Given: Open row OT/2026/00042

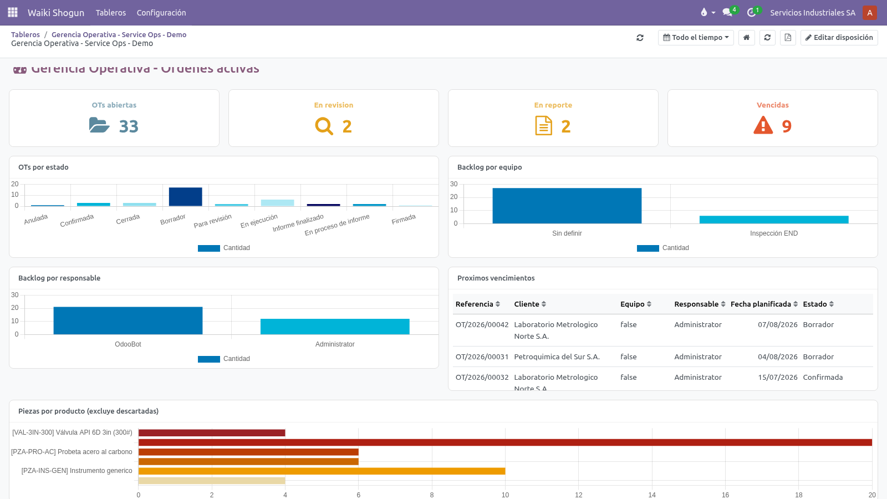Looking at the screenshot, I should coord(663,330).
